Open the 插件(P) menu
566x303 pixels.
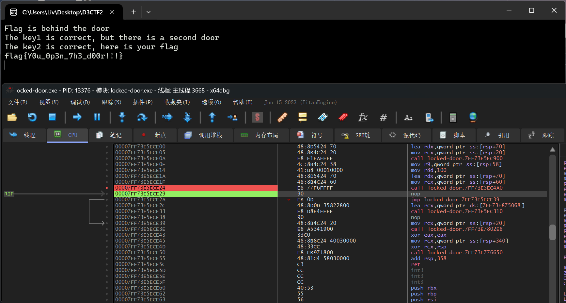coord(143,102)
